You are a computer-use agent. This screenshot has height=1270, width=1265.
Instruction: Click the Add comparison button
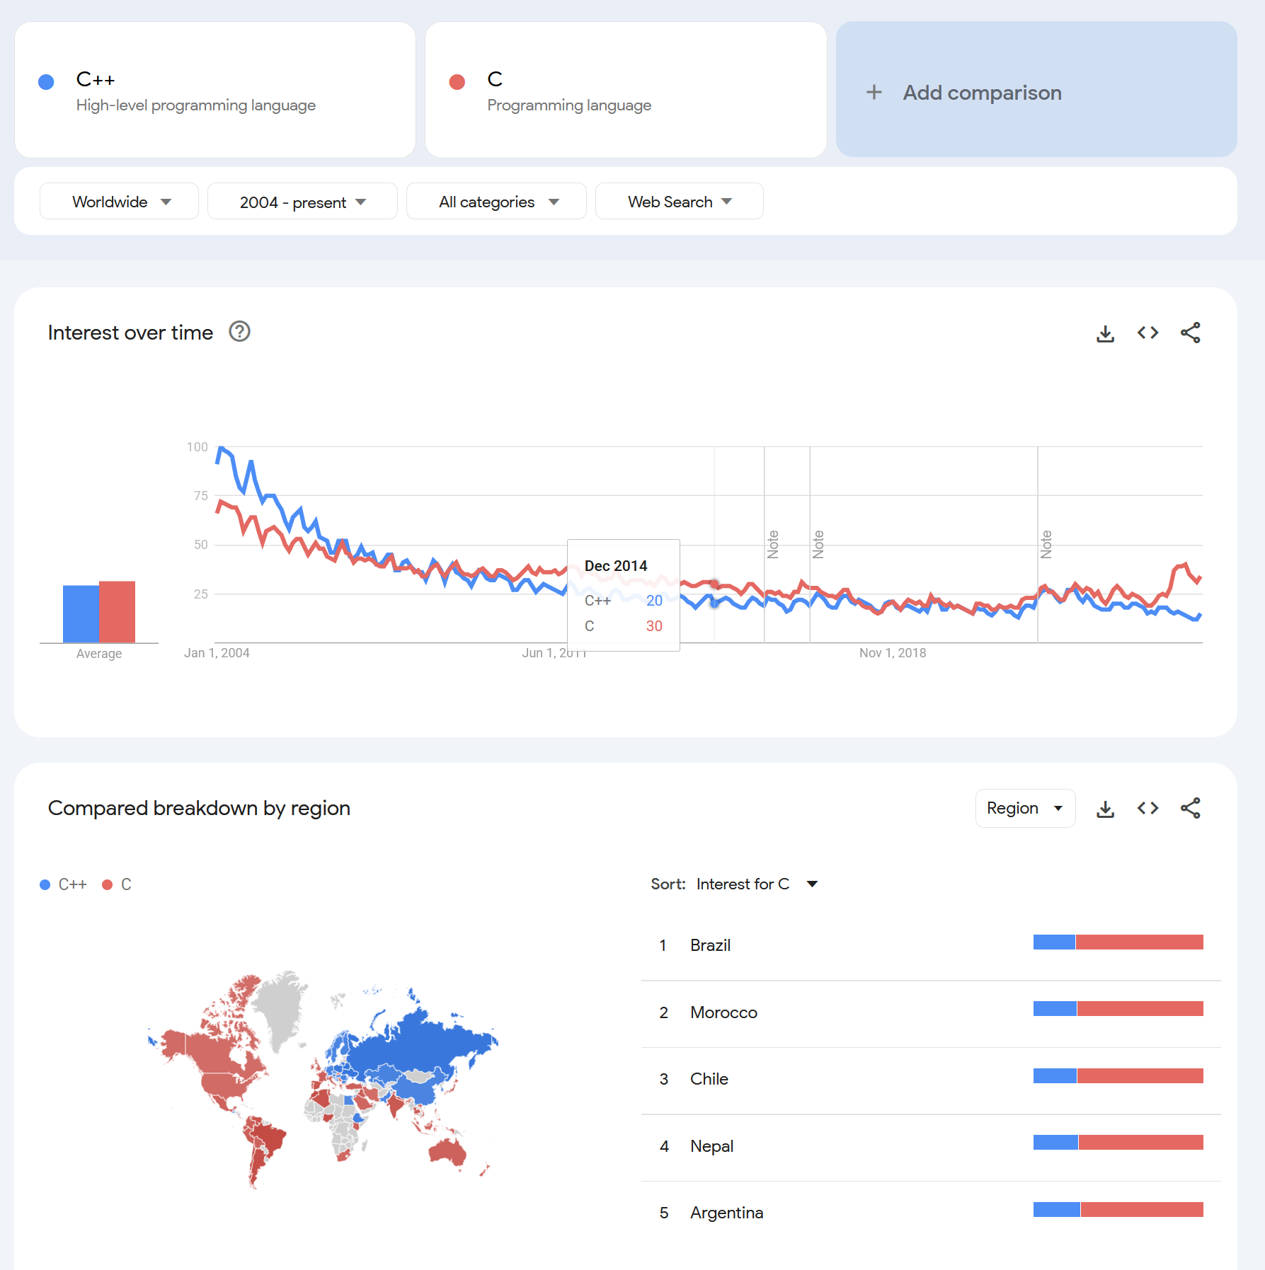tap(1036, 90)
